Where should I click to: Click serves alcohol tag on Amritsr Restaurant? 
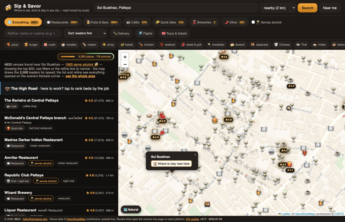coord(41,163)
